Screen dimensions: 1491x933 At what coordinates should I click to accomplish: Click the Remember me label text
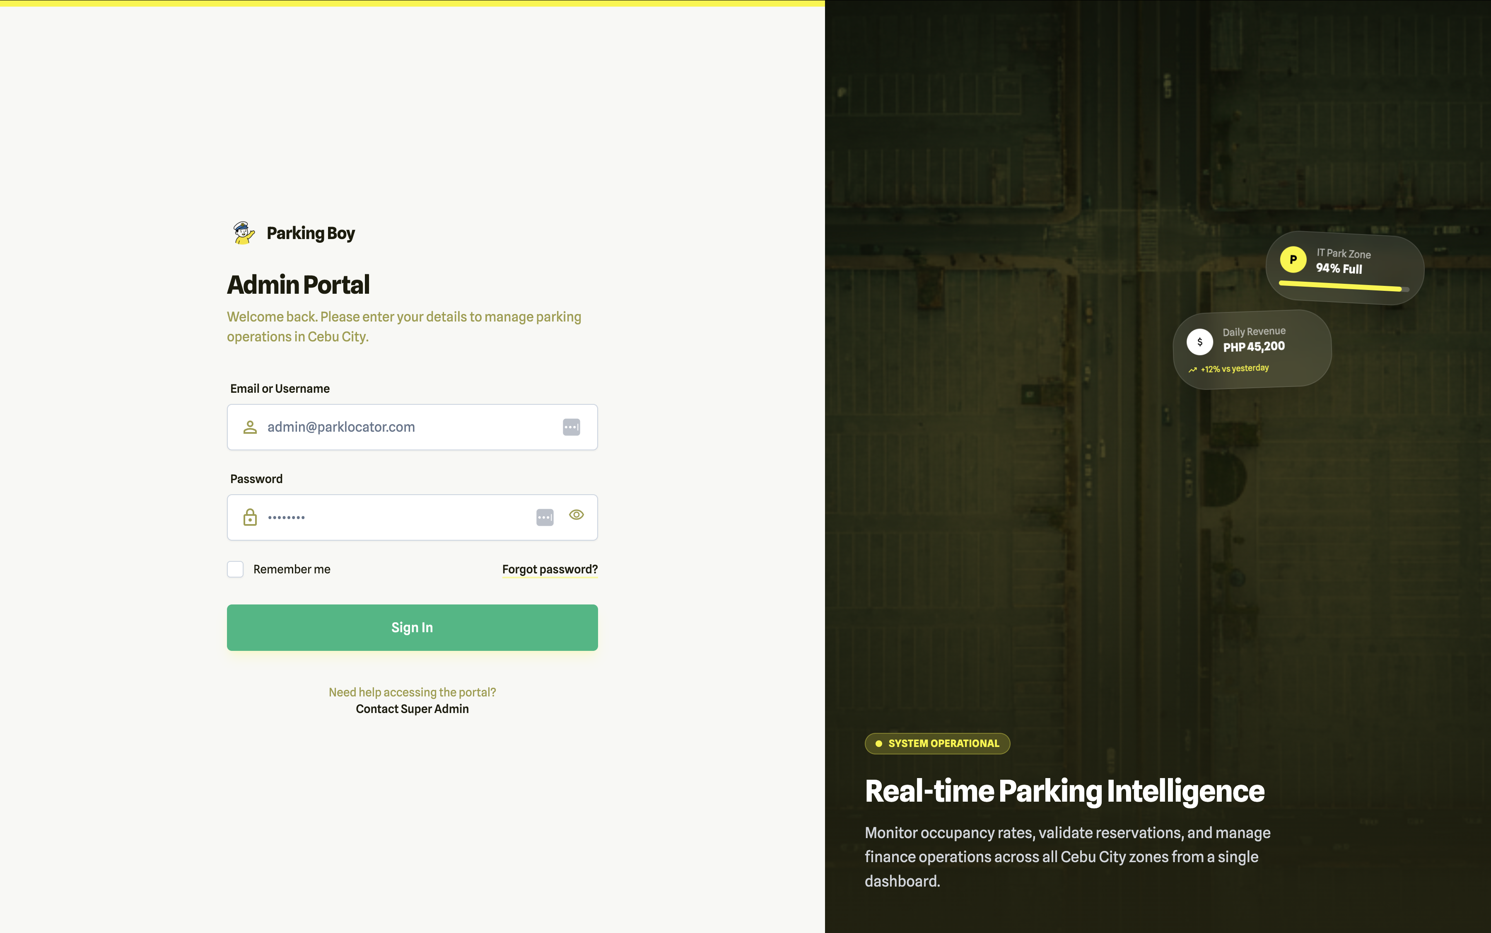292,569
